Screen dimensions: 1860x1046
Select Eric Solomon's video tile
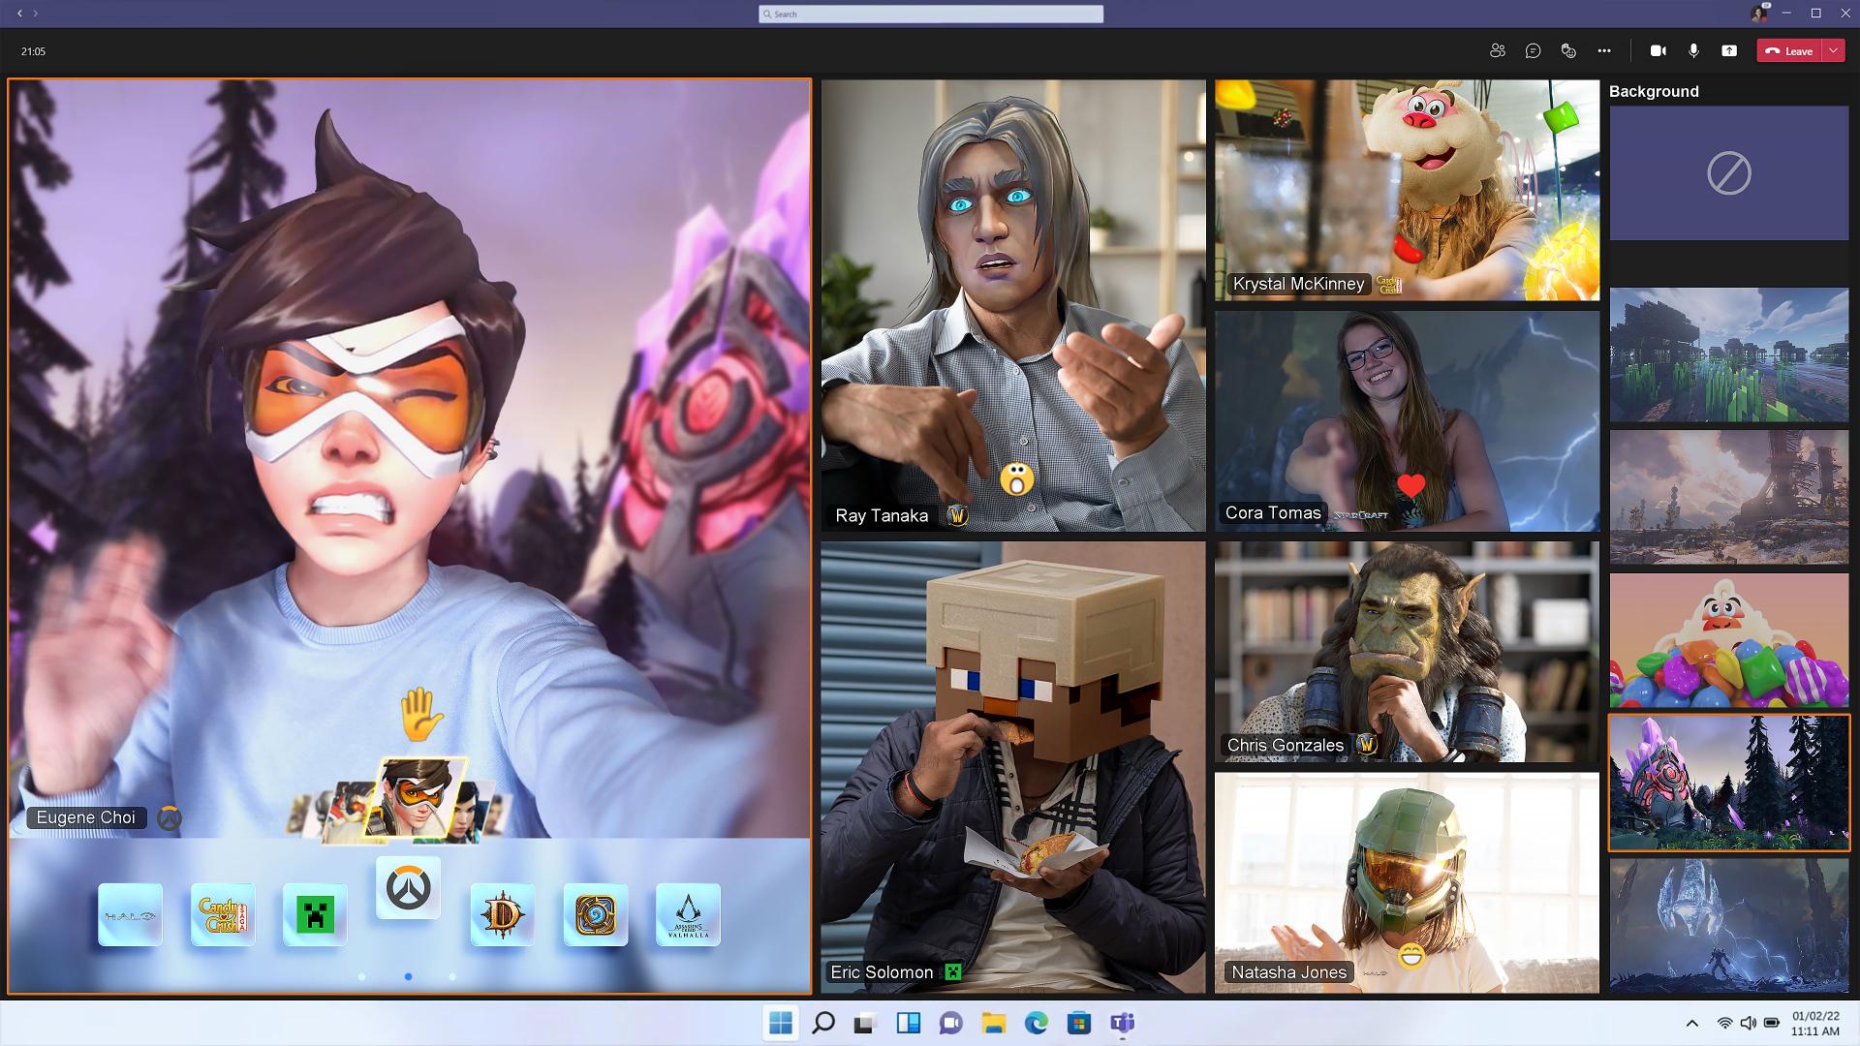tap(1013, 767)
